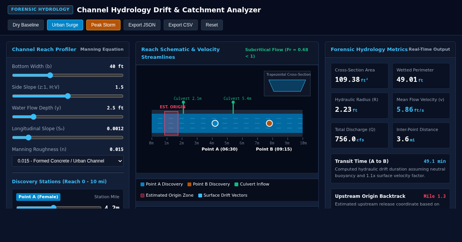Click the Dry Baseline preset button
This screenshot has height=242, width=462.
coord(26,25)
